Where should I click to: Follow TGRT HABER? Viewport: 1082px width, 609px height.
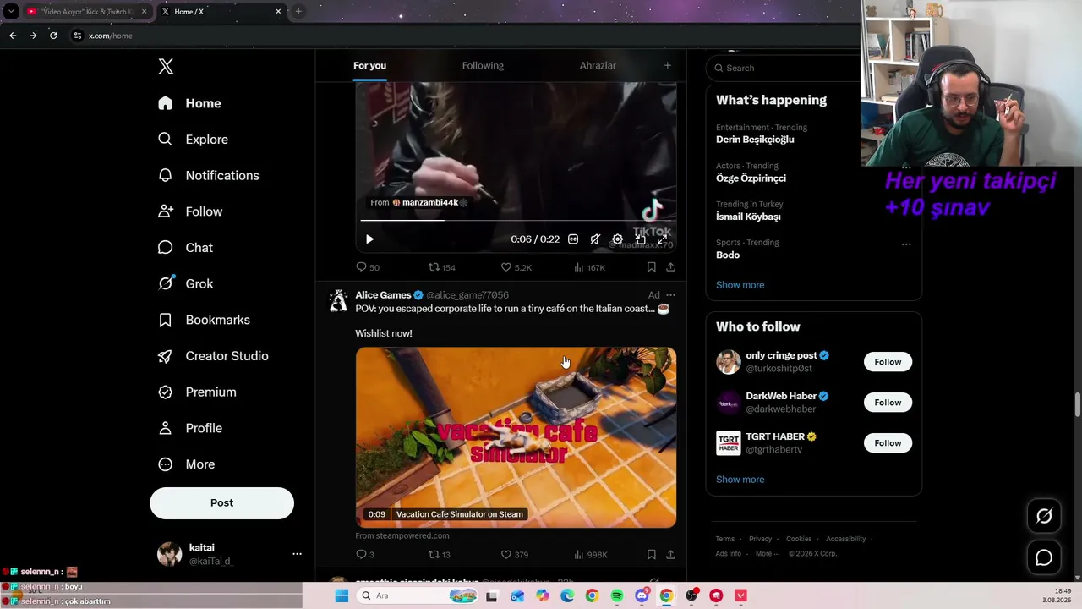coord(888,443)
